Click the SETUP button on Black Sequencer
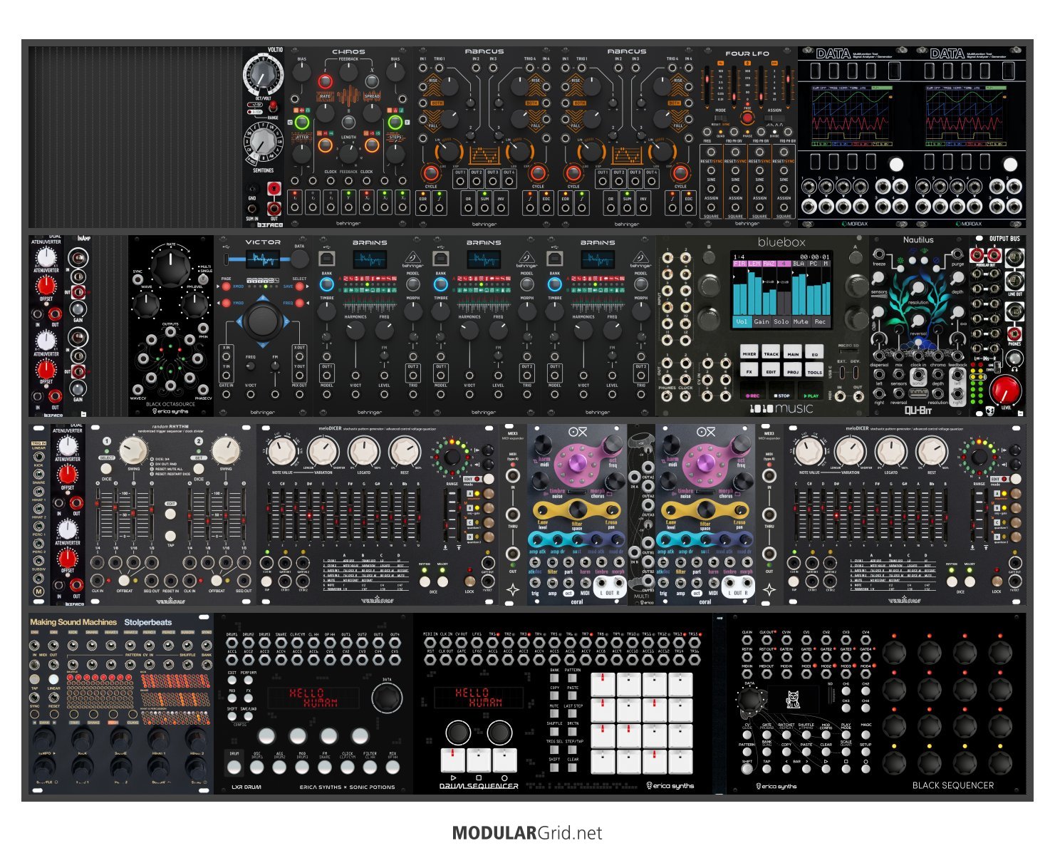The width and height of the screenshot is (1055, 848). pyautogui.click(x=866, y=752)
